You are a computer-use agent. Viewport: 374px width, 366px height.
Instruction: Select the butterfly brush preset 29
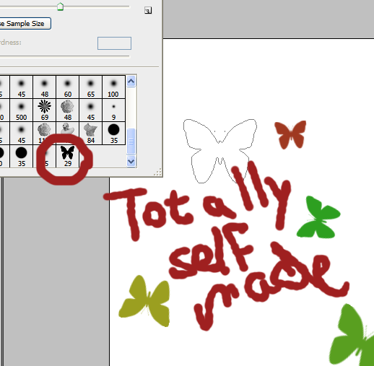point(67,156)
